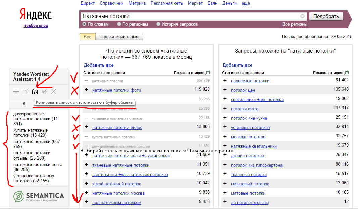Click 'установка натяжных потолков (22 155)' in Assistant list
Screen dimensions: 358x209
click(34, 179)
